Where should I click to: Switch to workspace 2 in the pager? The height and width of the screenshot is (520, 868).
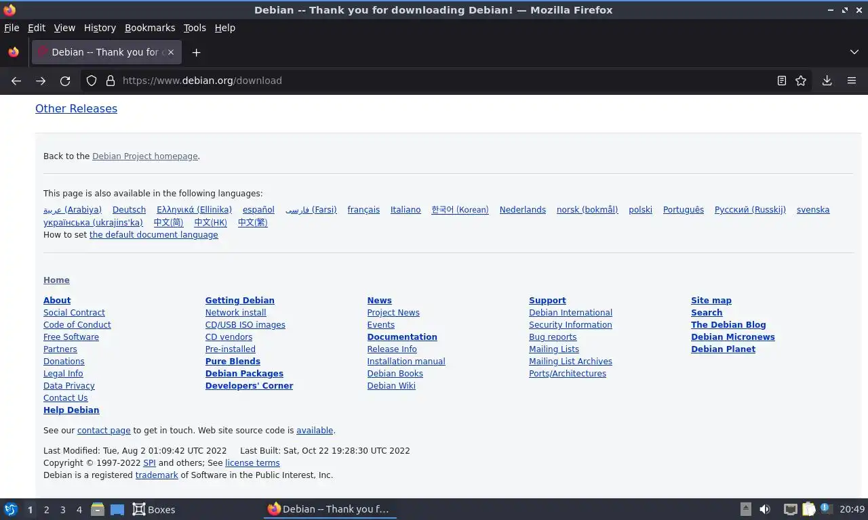point(46,509)
